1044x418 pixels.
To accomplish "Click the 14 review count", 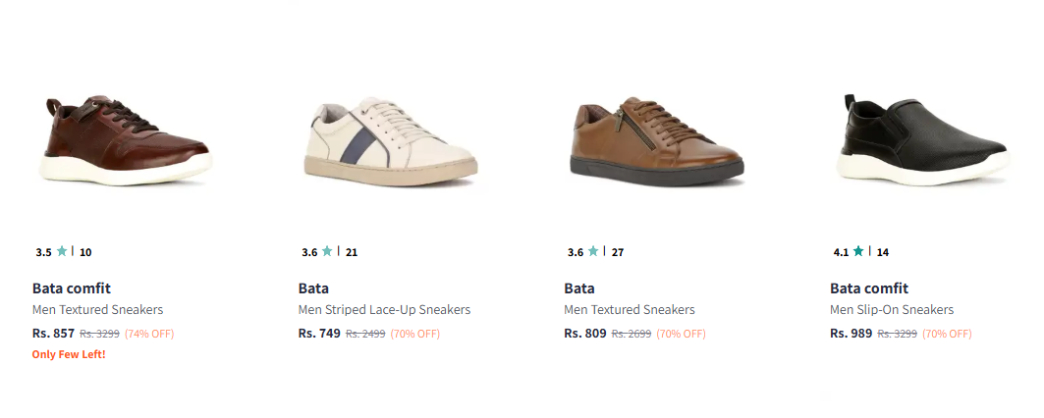I will pyautogui.click(x=883, y=252).
